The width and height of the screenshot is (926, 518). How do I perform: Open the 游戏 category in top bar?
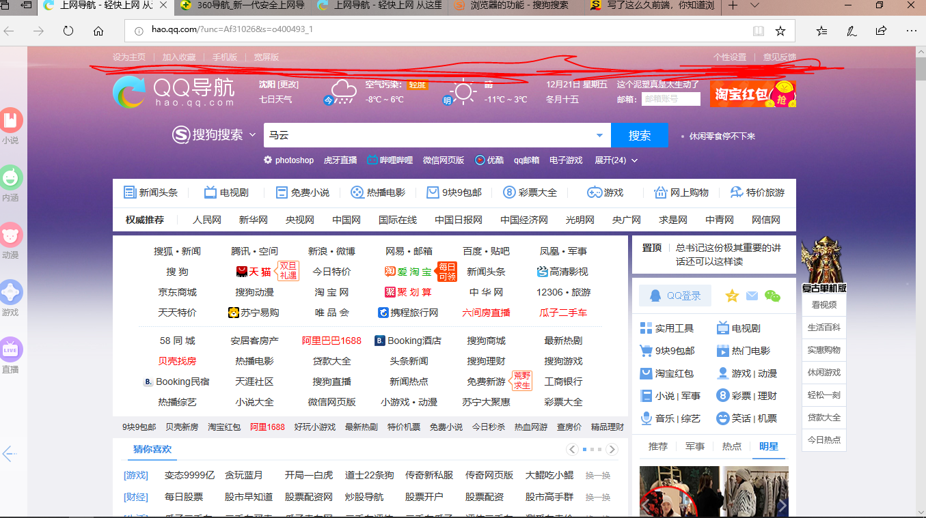point(605,192)
